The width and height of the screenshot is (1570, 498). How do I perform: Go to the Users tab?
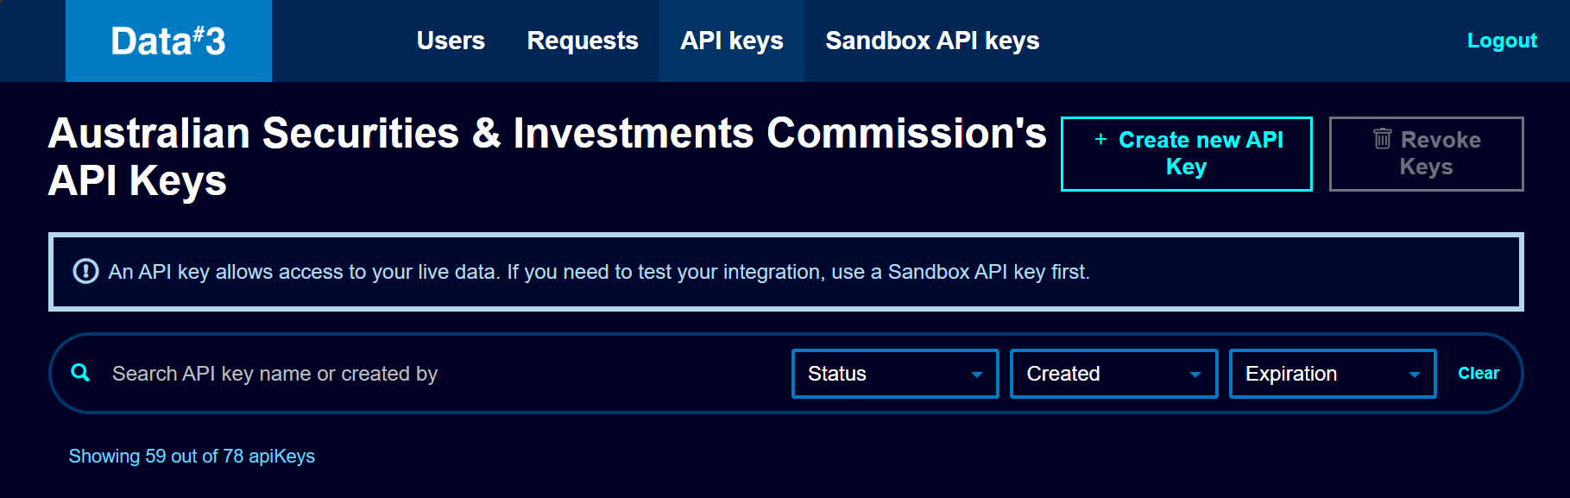[451, 41]
